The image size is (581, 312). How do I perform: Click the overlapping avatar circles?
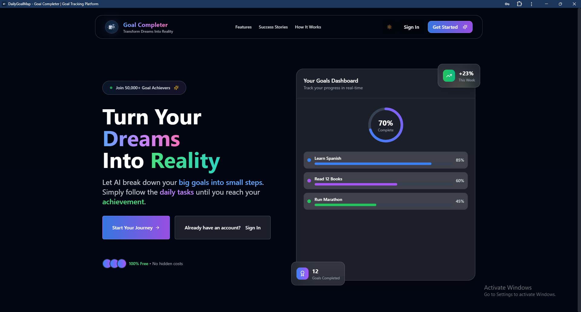click(114, 264)
